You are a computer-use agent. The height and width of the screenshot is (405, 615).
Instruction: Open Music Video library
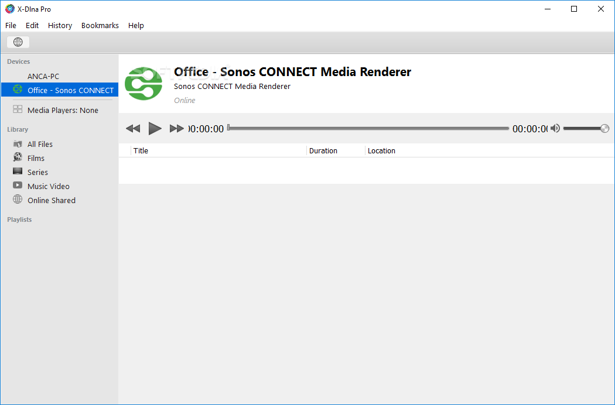48,187
